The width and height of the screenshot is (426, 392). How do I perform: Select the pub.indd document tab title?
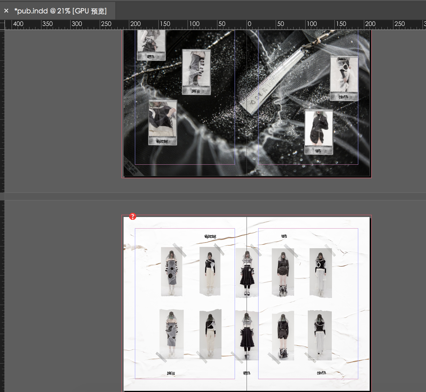click(60, 11)
